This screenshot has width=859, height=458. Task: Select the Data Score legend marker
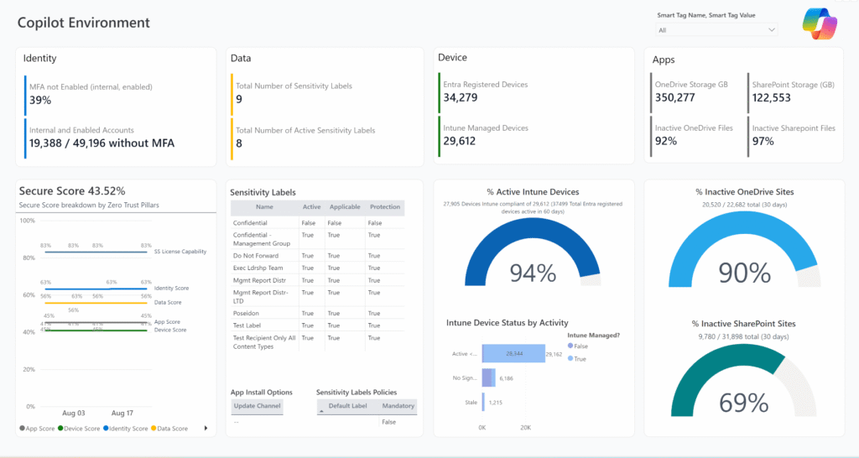coord(154,429)
